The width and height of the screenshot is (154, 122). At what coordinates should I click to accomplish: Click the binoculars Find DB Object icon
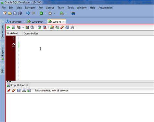(x=73, y=13)
